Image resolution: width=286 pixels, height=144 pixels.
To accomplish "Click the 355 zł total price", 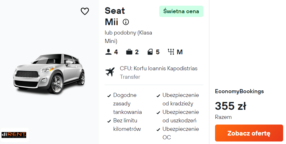I will [231, 106].
